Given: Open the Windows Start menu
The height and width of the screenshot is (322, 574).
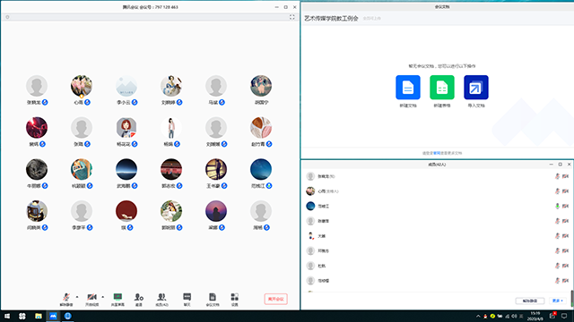Looking at the screenshot, I should click(7, 316).
